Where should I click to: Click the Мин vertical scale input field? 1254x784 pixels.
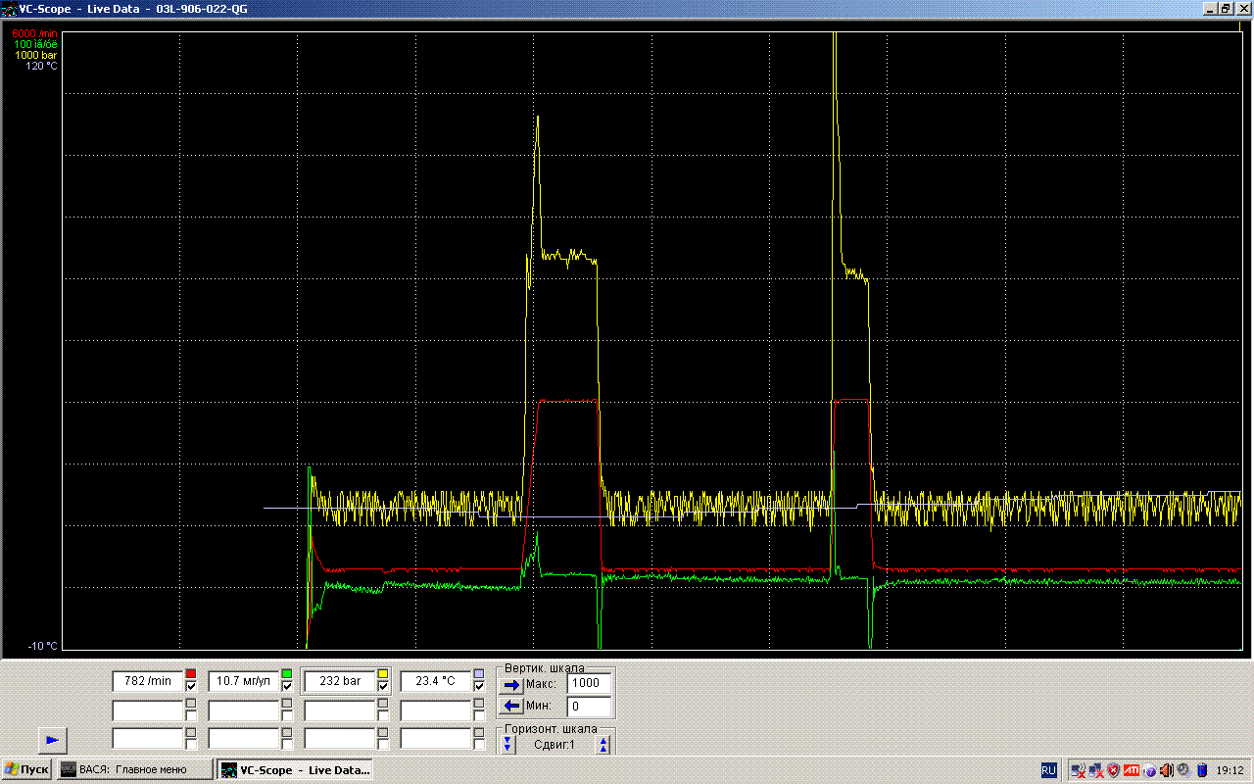[590, 706]
